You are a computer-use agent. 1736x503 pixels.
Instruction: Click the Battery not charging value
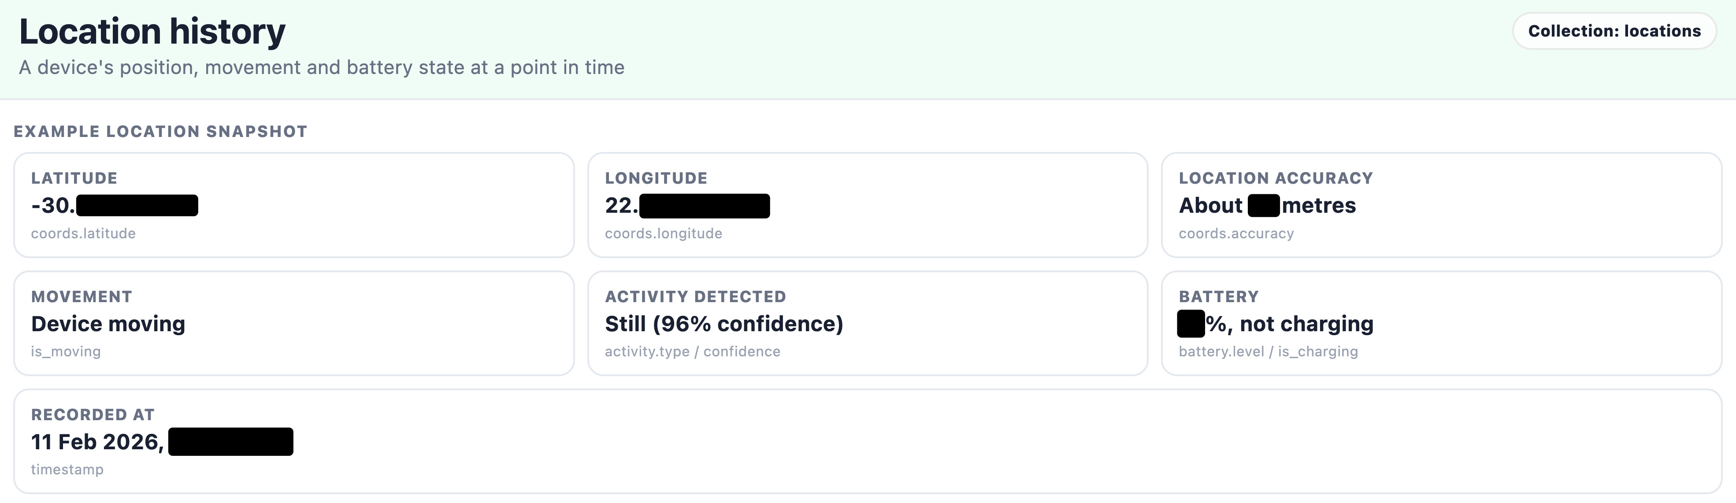(x=1275, y=324)
